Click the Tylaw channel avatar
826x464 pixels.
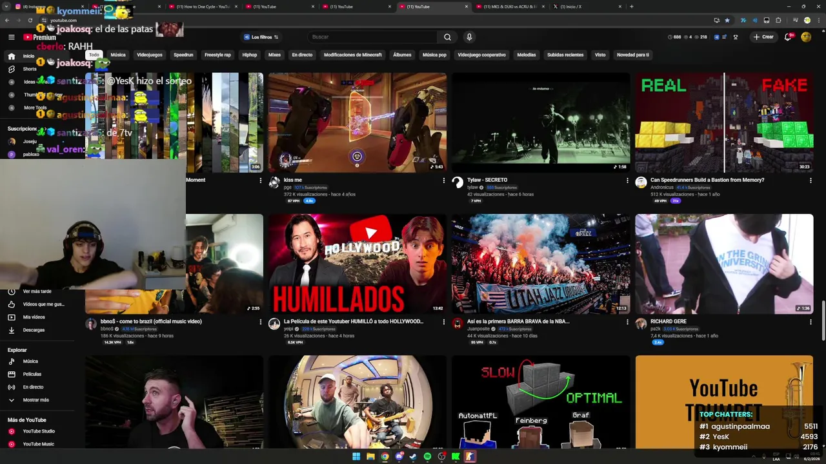pyautogui.click(x=458, y=183)
